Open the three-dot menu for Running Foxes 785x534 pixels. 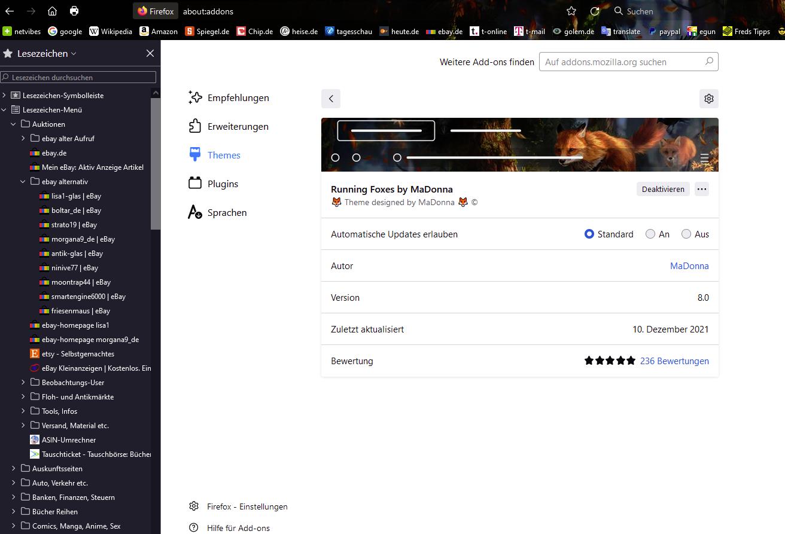point(702,189)
